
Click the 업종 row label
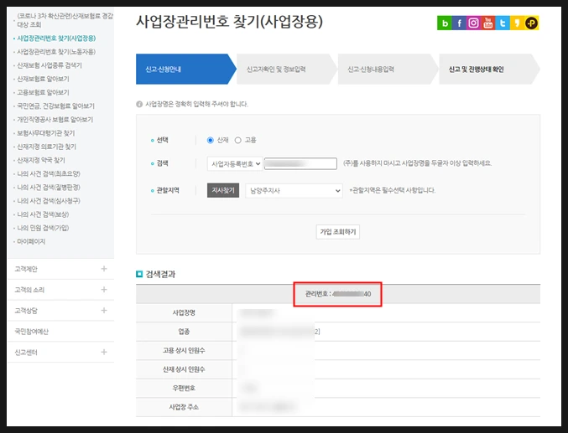coord(184,332)
